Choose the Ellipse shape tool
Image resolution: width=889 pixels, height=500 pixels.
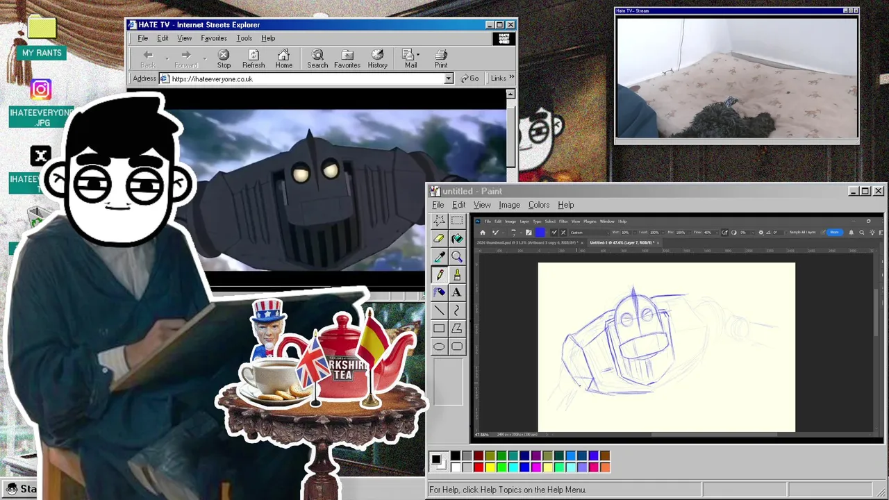(439, 347)
